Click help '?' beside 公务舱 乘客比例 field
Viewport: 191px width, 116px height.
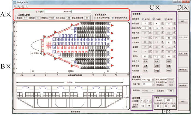click(x=163, y=28)
